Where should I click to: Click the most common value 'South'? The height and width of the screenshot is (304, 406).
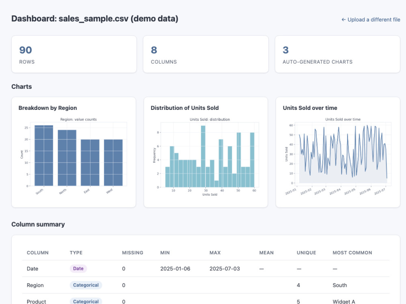[340, 285]
